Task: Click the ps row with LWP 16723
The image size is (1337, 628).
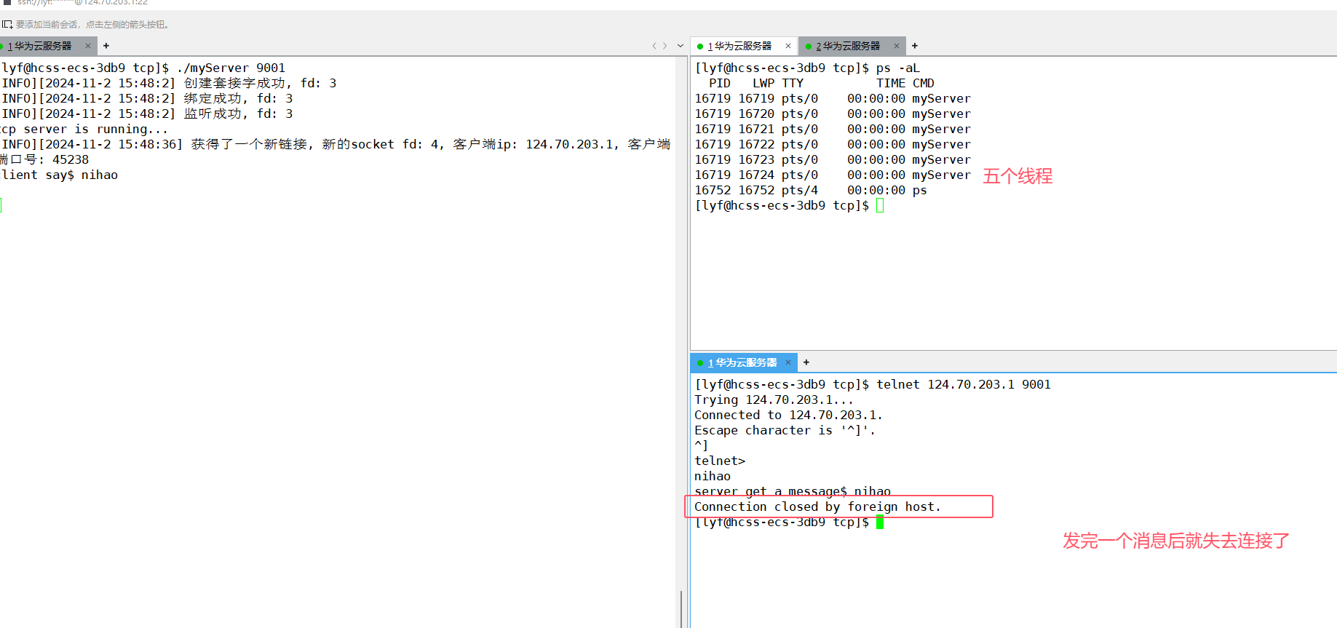Action: click(833, 159)
